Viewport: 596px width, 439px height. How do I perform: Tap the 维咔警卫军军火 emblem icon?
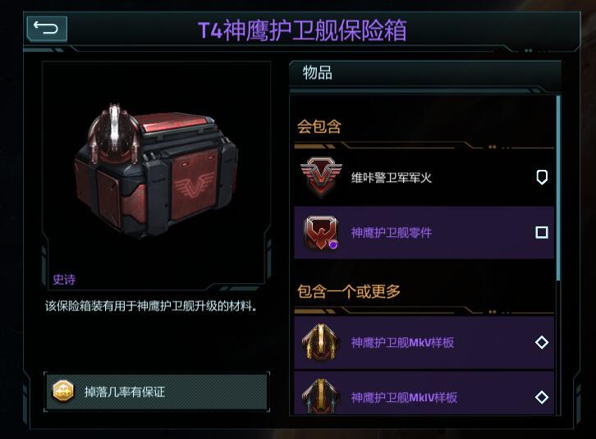(321, 177)
